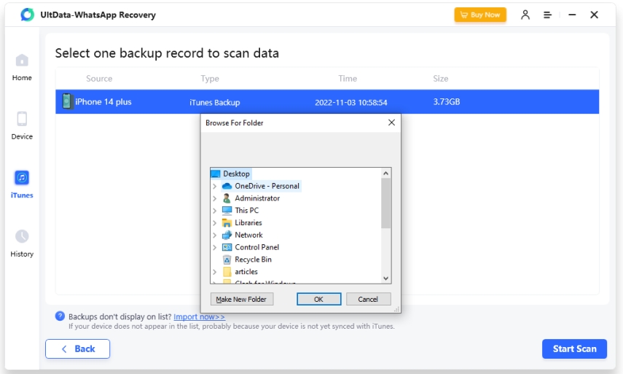The height and width of the screenshot is (374, 623).
Task: Expand the OneDrive - Personal node
Action: (215, 186)
